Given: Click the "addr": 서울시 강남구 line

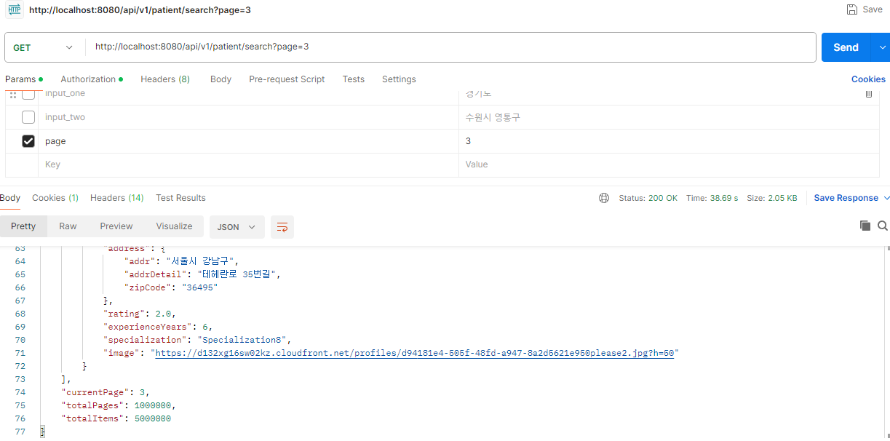Looking at the screenshot, I should click(x=181, y=261).
